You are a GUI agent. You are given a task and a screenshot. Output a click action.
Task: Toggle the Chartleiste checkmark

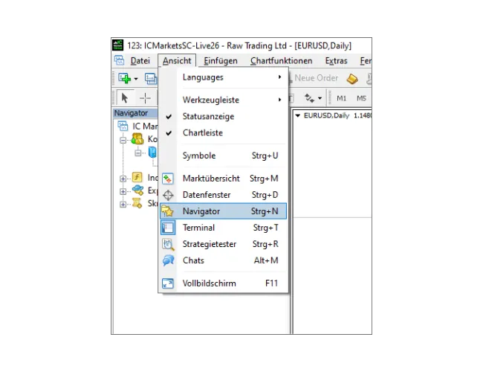click(x=169, y=133)
